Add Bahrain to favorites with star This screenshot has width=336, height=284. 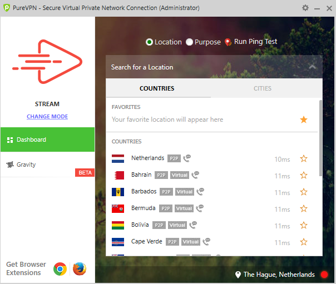[x=303, y=175]
